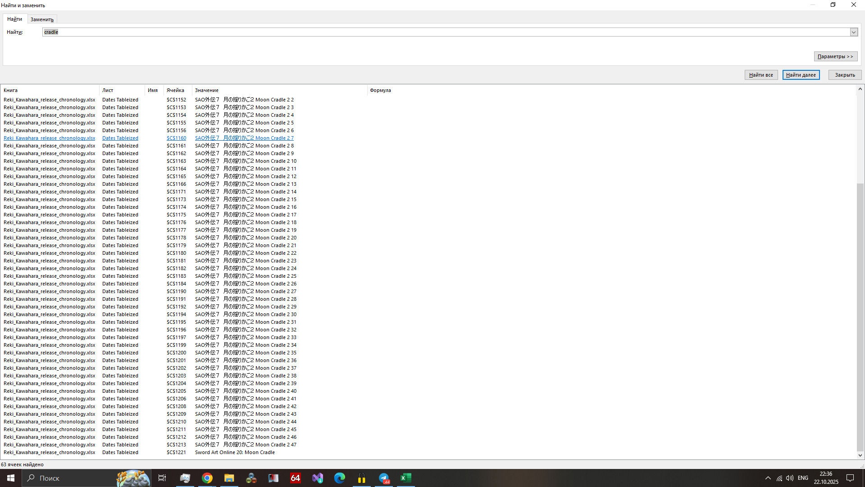Show hidden system tray icons chevron
The height and width of the screenshot is (487, 865).
tap(768, 478)
